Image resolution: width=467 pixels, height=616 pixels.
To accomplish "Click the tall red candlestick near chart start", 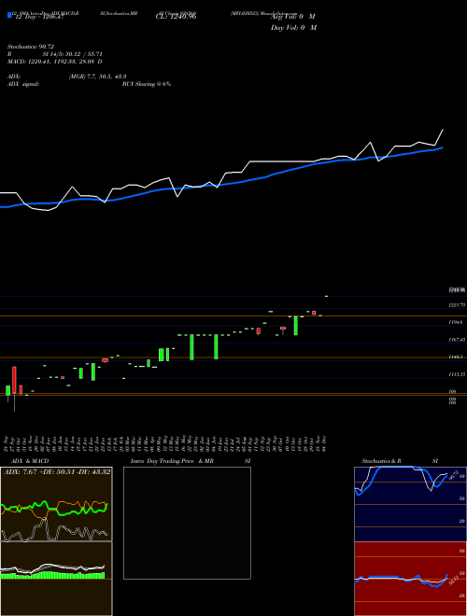I will 14,380.
